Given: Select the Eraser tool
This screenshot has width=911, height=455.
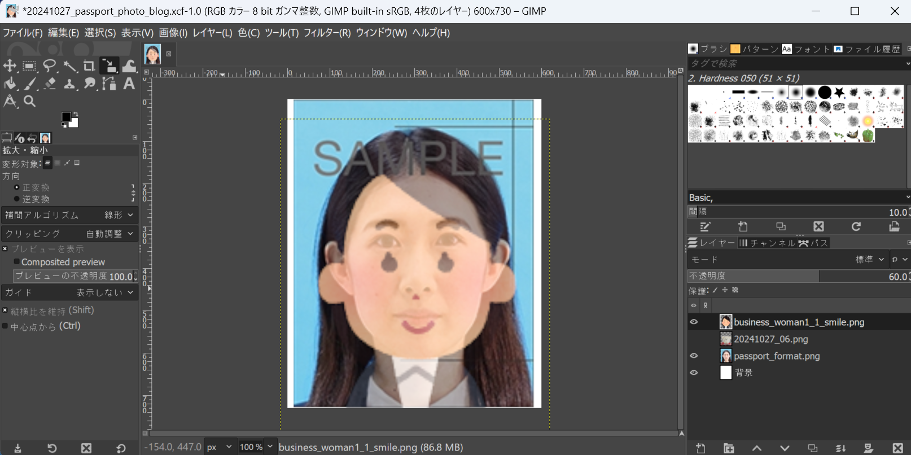Looking at the screenshot, I should pyautogui.click(x=50, y=84).
